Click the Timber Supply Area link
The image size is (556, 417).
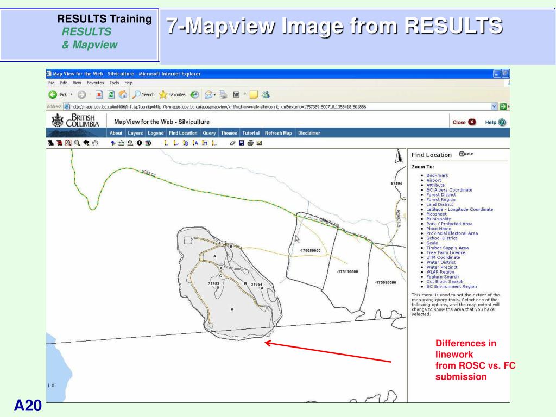[x=447, y=248]
